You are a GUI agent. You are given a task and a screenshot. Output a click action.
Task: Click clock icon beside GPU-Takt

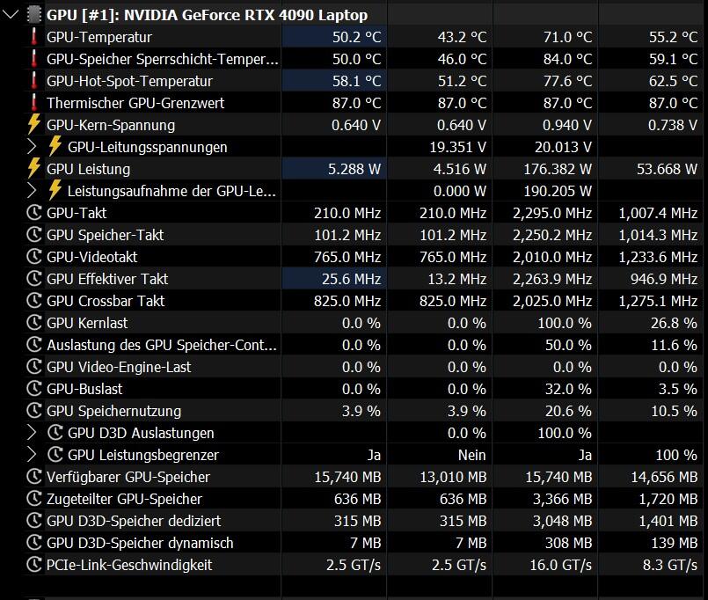point(34,213)
